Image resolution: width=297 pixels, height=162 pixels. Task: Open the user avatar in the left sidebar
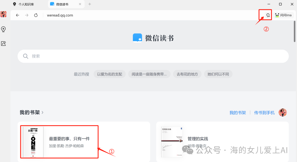point(3,14)
